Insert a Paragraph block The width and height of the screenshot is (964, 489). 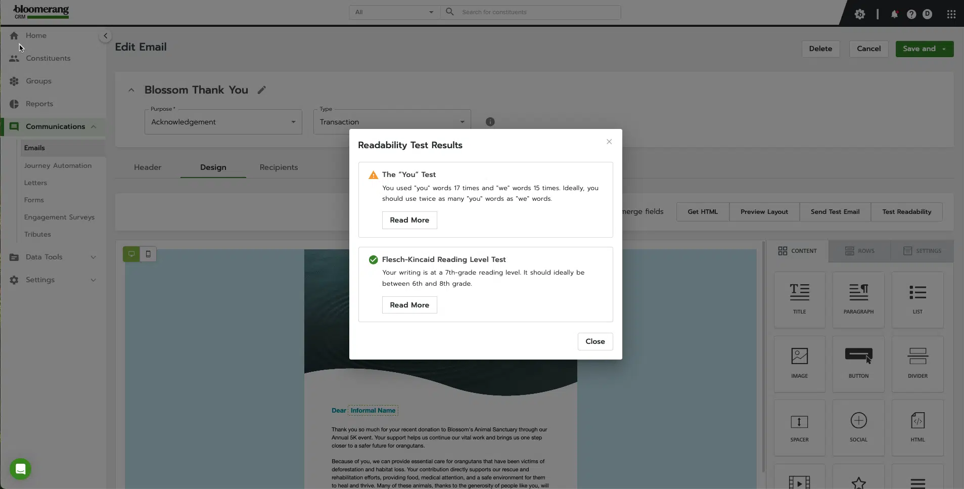(x=858, y=299)
